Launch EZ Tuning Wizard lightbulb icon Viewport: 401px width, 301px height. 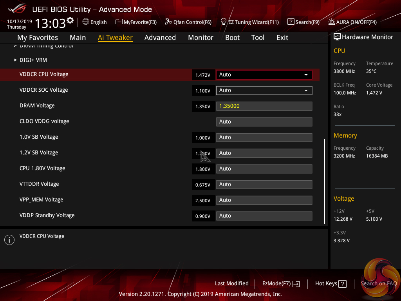click(224, 22)
